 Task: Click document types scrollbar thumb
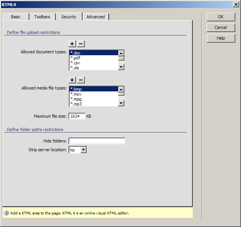pos(121,58)
